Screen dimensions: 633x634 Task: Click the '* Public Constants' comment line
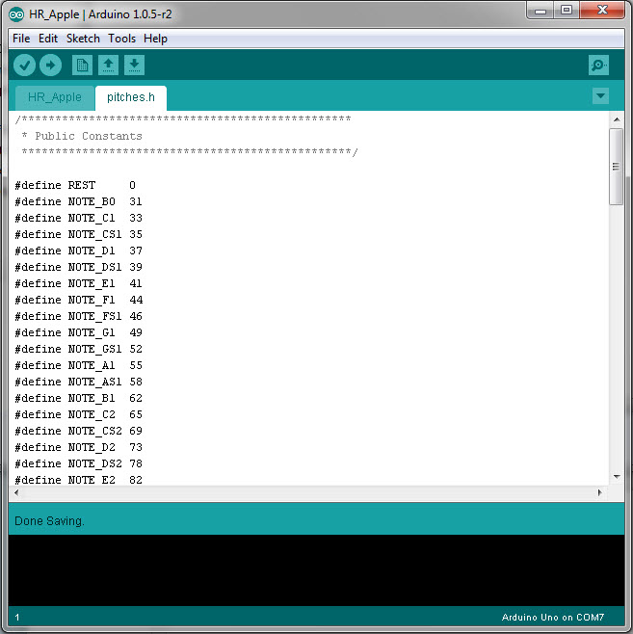(82, 136)
